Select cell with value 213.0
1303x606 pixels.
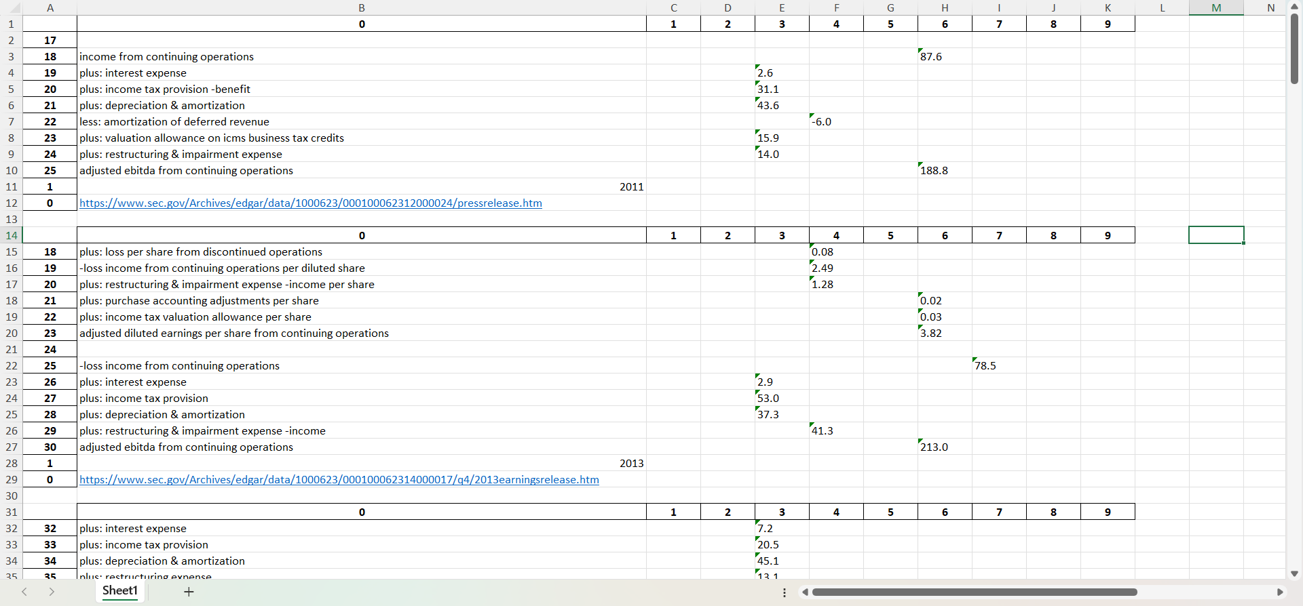click(945, 447)
